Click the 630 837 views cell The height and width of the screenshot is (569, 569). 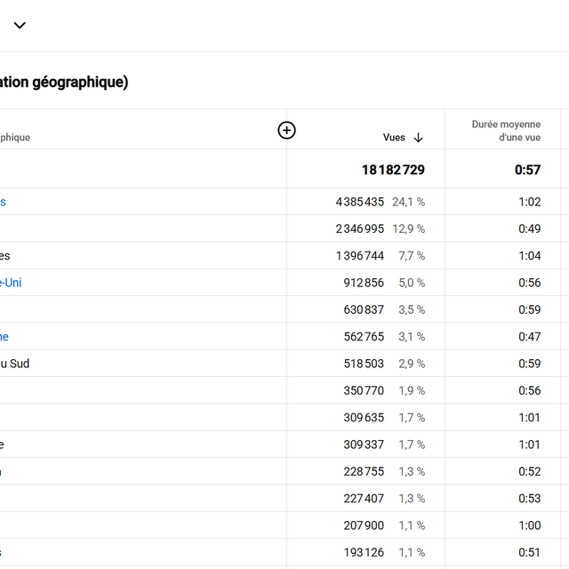point(364,310)
